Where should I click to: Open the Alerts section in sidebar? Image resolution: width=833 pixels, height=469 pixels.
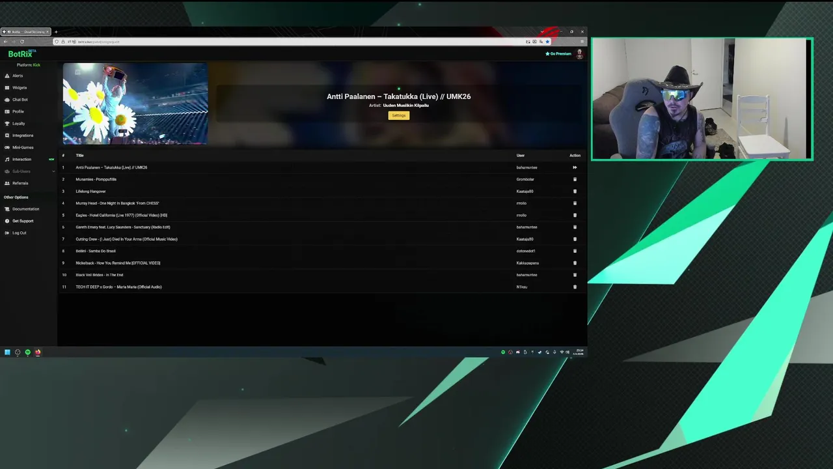(x=18, y=76)
